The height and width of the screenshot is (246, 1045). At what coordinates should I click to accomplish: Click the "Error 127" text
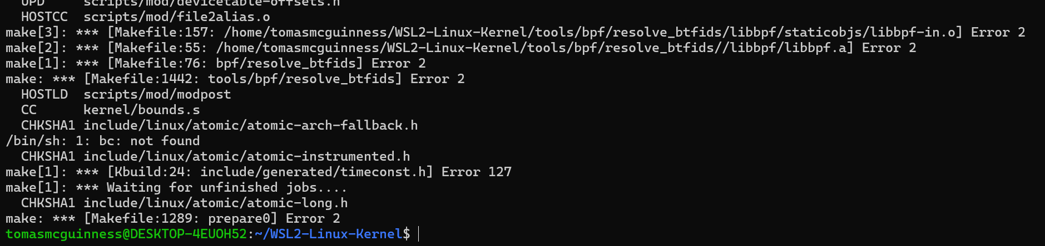[476, 172]
